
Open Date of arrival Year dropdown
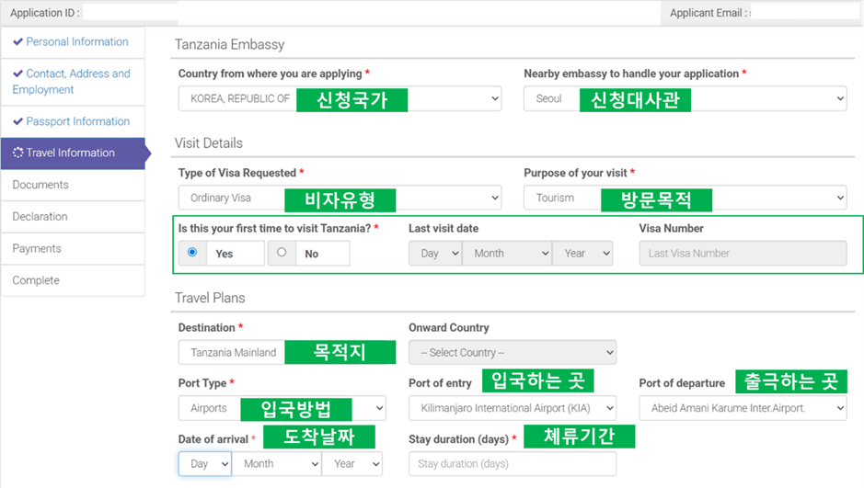pyautogui.click(x=352, y=464)
